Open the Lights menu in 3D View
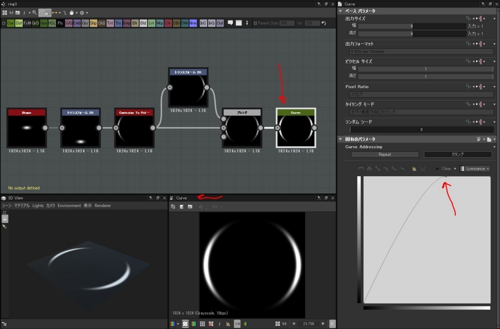Image resolution: width=500 pixels, height=329 pixels. pos(38,206)
